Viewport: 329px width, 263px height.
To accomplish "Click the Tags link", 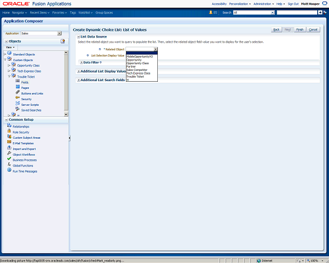I will [73, 12].
